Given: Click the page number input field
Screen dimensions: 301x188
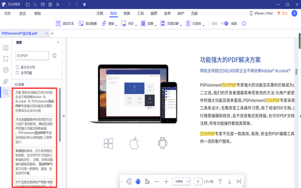Looking at the screenshot, I should (198, 182).
